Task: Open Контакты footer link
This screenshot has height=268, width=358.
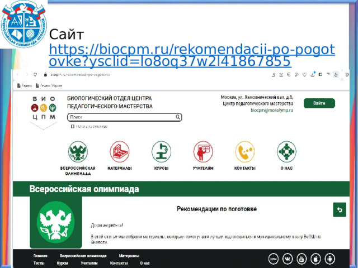Action: [119, 263]
